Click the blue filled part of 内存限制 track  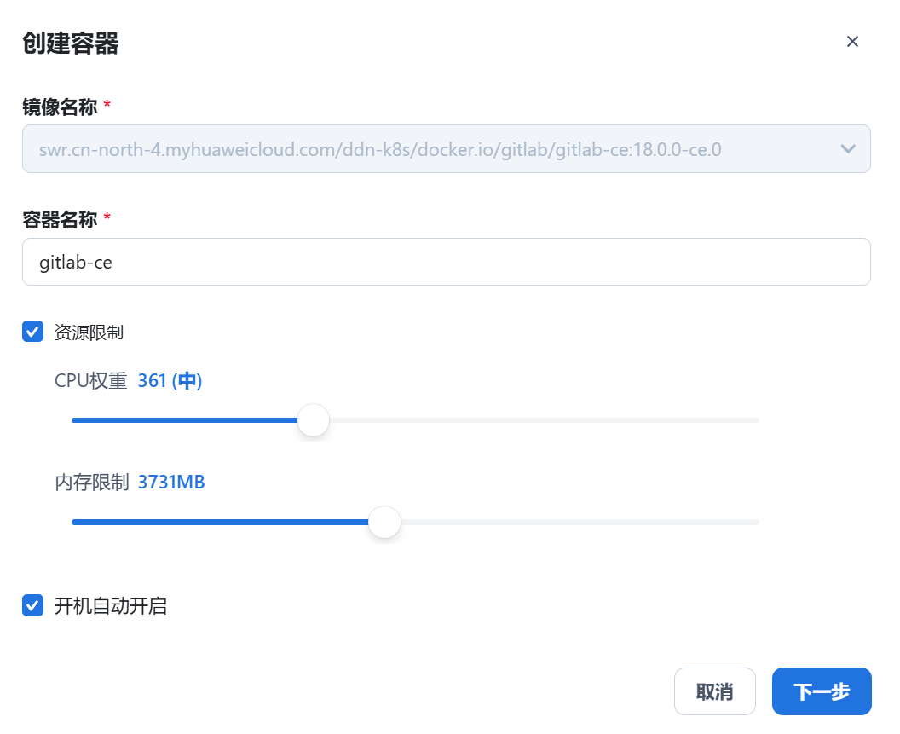(x=222, y=522)
